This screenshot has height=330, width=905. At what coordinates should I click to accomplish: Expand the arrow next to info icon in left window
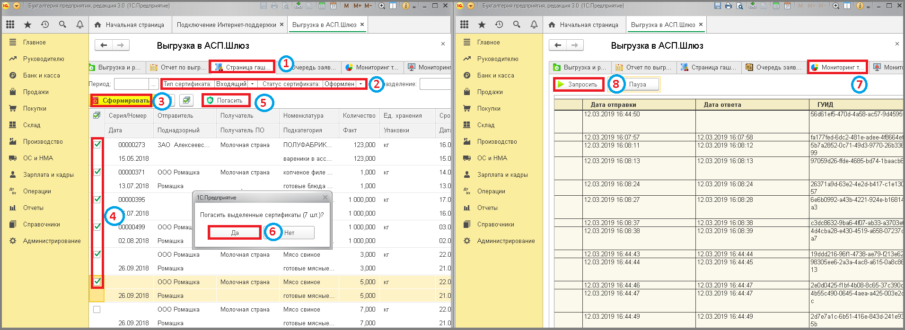point(414,6)
